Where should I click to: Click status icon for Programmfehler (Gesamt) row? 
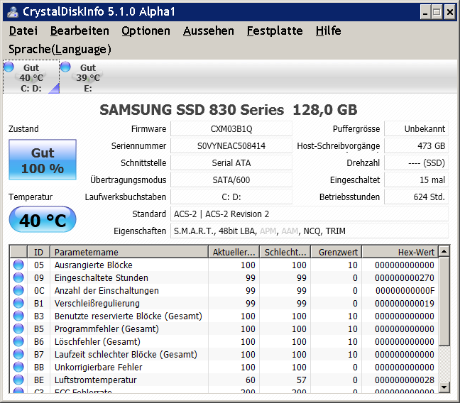click(x=18, y=329)
